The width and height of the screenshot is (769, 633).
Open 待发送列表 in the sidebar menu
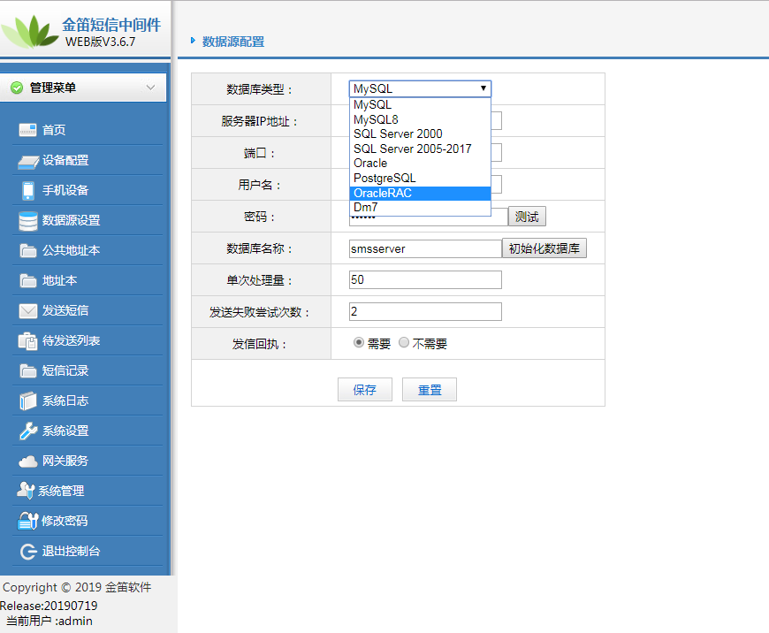(x=71, y=340)
